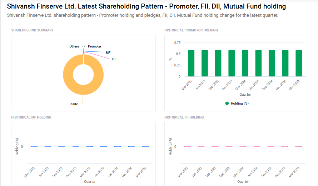The image size is (318, 186).
Task: Click the main Shivansh Finserve page title
Action: (146, 6)
